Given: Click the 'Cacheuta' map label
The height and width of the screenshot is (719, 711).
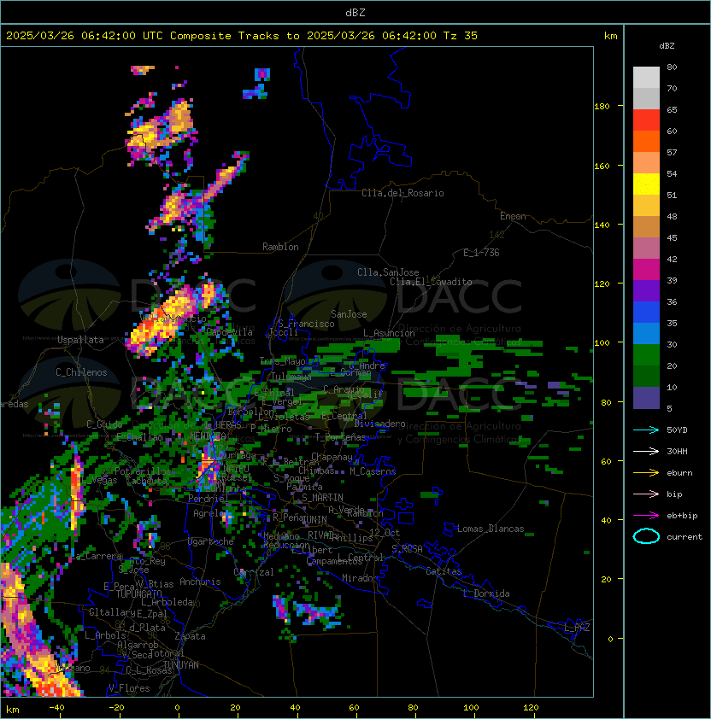Looking at the screenshot, I should click(x=146, y=481).
